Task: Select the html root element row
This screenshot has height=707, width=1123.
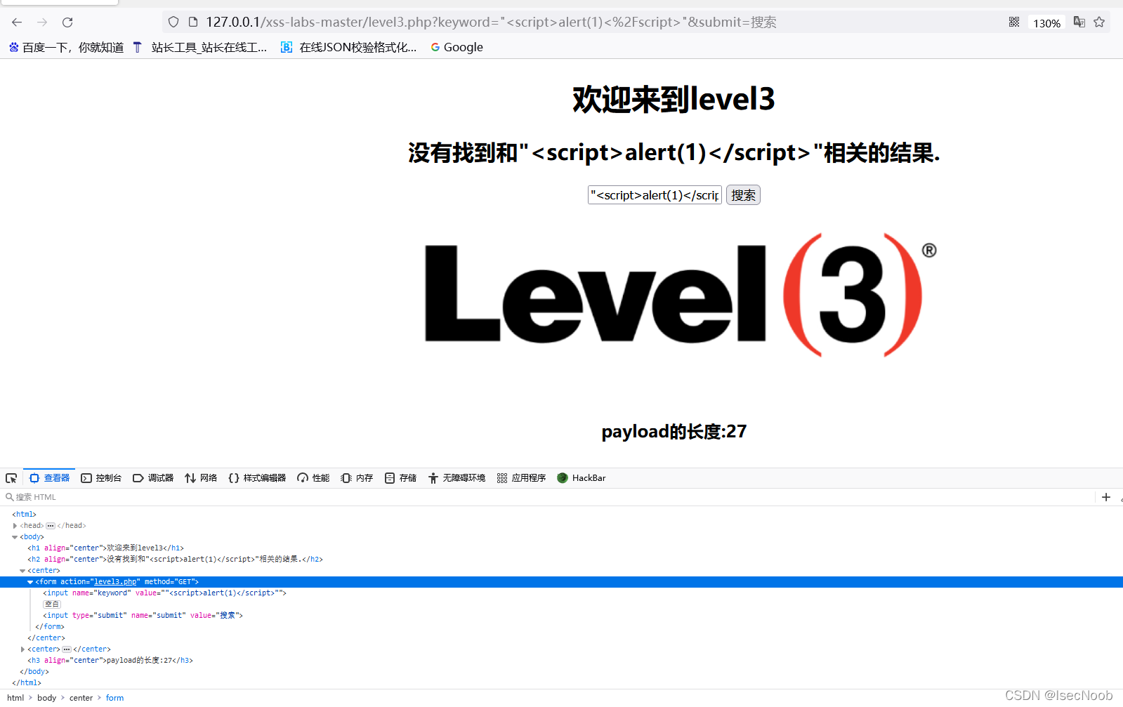Action: coord(561,515)
